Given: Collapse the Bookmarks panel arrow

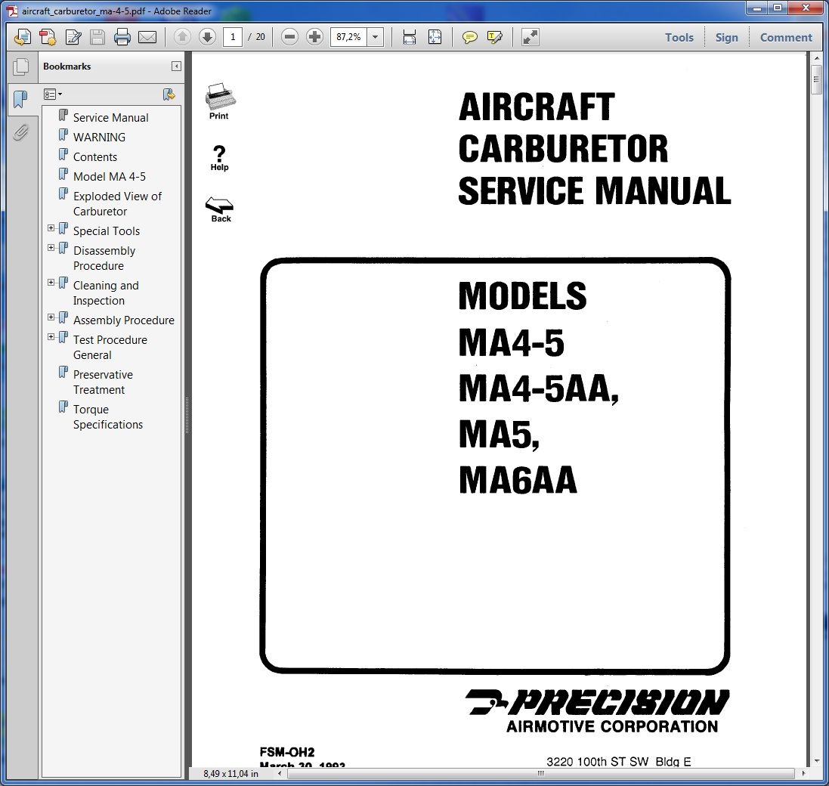Looking at the screenshot, I should [176, 66].
